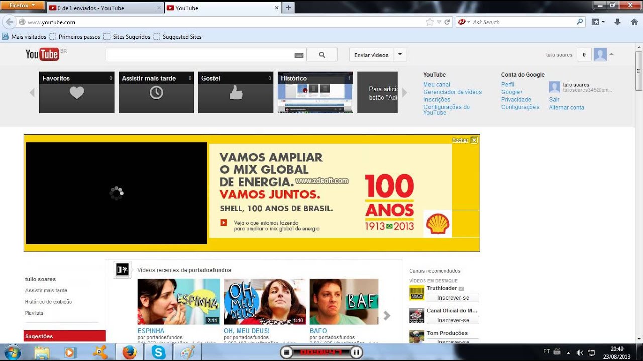The width and height of the screenshot is (643, 361).
Task: Open the Tom Produções channel name
Action: [x=447, y=333]
